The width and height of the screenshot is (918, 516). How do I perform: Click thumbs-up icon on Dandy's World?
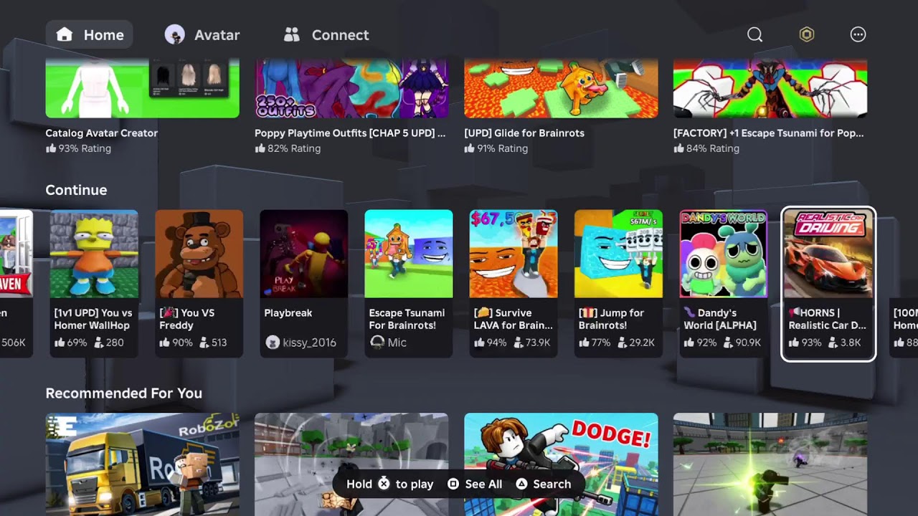tap(689, 343)
